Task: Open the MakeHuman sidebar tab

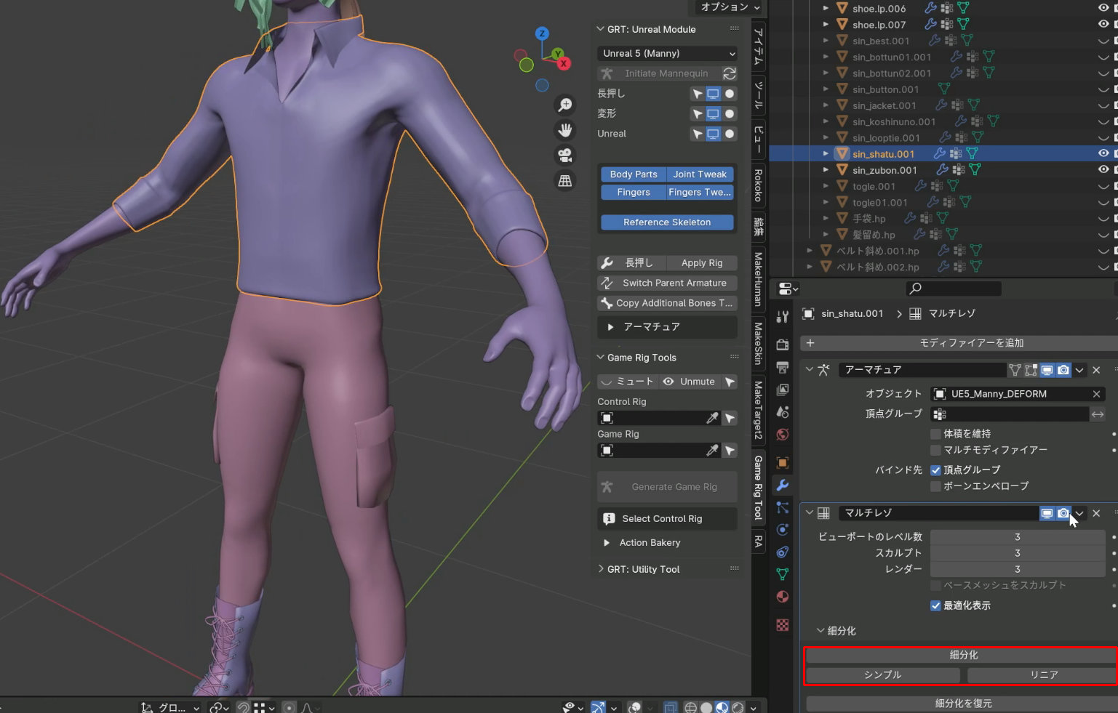Action: [x=758, y=278]
